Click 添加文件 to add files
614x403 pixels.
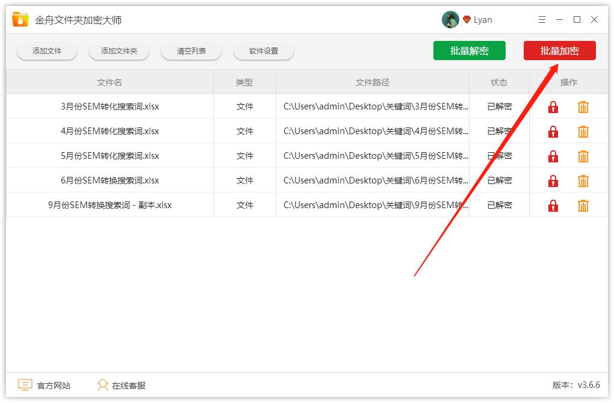coord(46,51)
